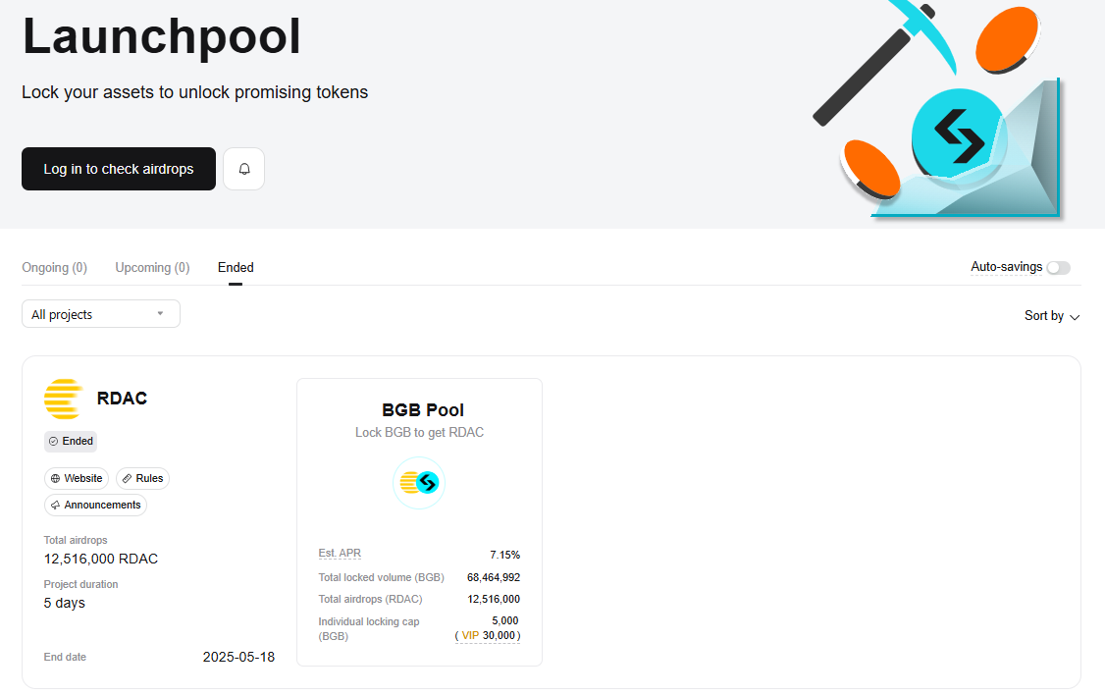
Task: Click the Ended status badge
Action: click(71, 442)
